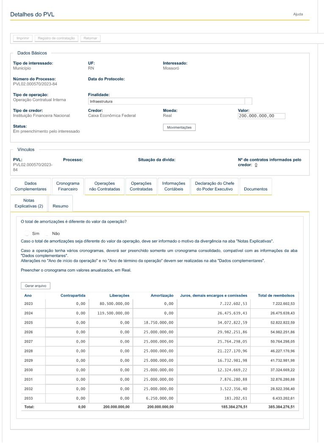Switch to Dados Complementares tab
The image size is (324, 443).
click(30, 186)
